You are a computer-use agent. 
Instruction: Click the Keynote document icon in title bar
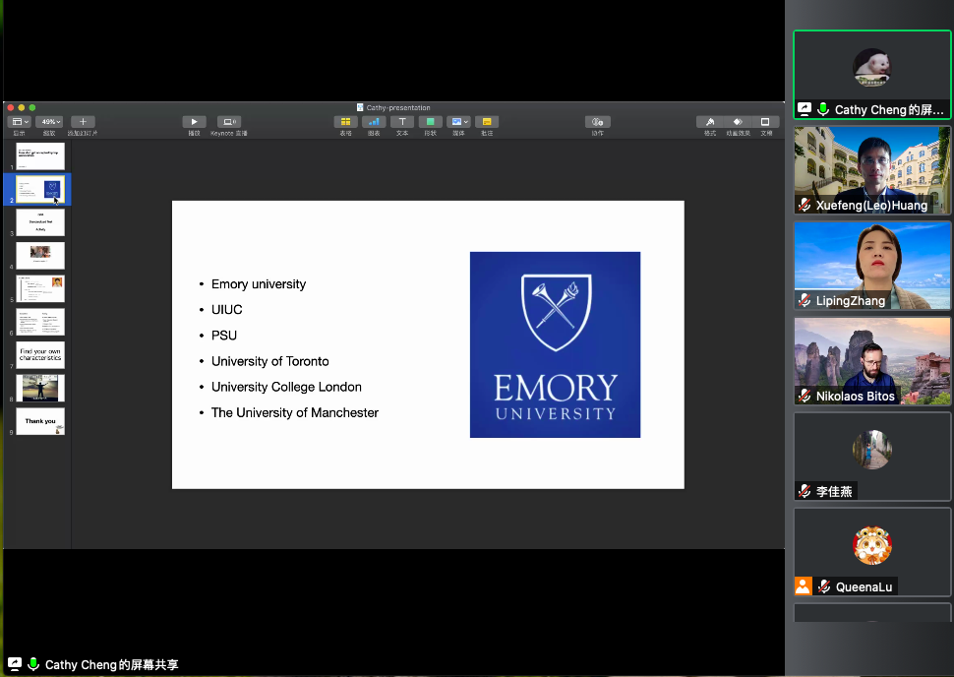360,108
